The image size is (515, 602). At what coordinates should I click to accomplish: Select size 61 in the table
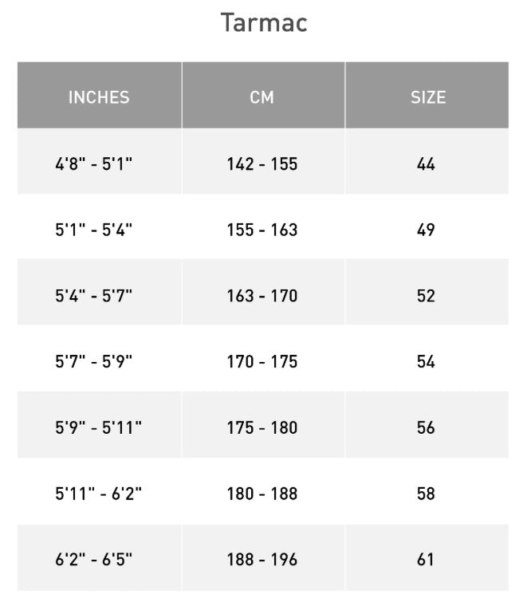[x=426, y=559]
